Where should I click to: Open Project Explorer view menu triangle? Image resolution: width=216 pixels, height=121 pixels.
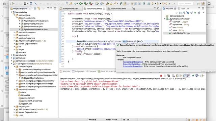pos(48,8)
